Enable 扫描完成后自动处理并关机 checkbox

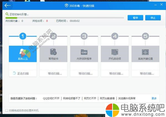(7, 110)
